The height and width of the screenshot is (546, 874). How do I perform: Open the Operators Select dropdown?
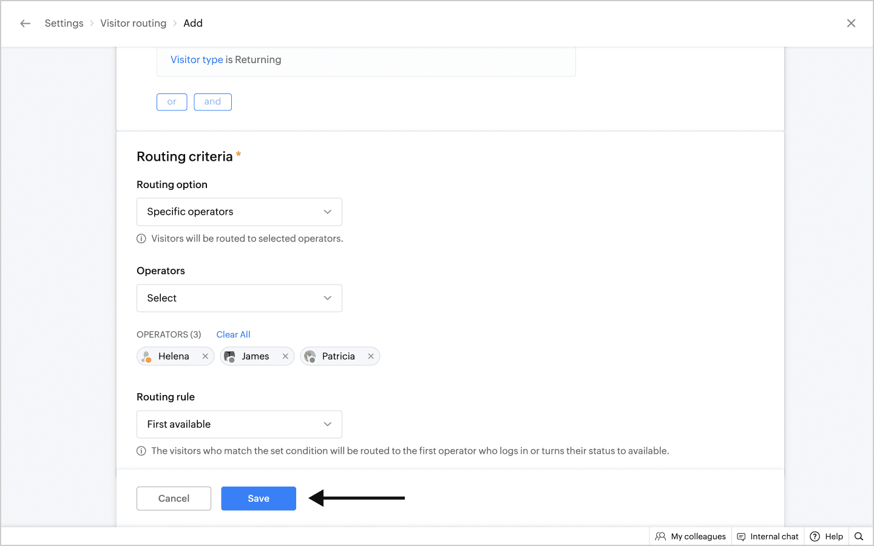click(239, 298)
